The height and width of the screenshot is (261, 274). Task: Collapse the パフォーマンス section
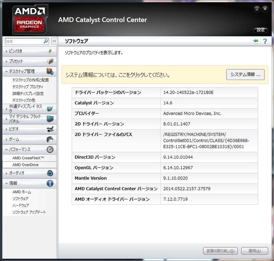pos(29,149)
